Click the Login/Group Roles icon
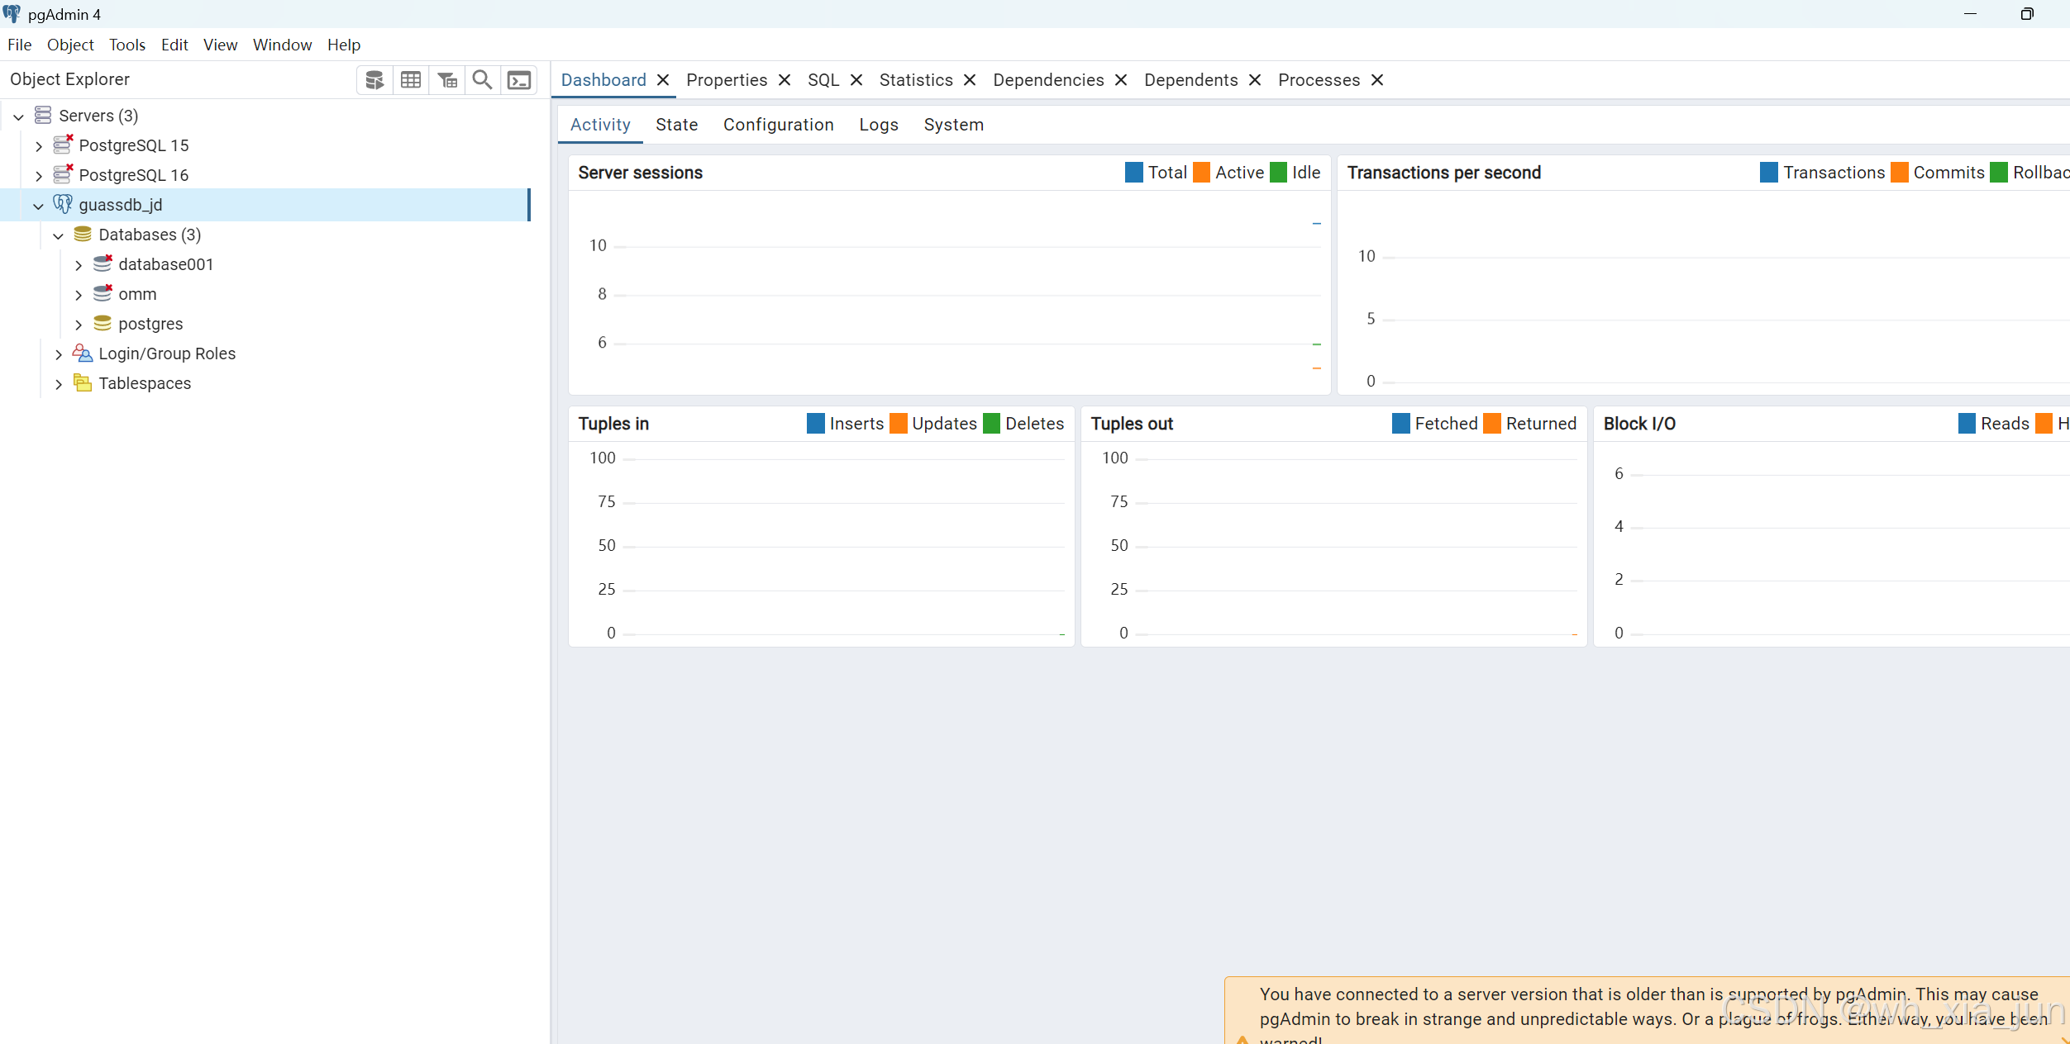Viewport: 2070px width, 1044px height. (82, 354)
